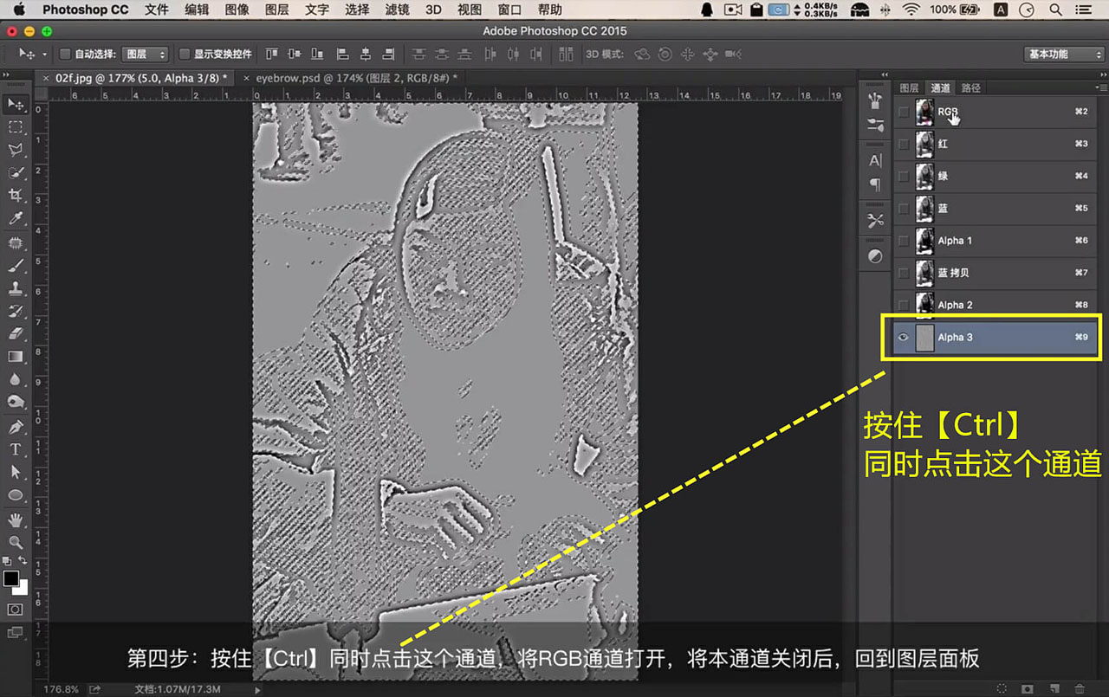Select the Horizontal Type tool
1109x697 pixels.
click(x=15, y=449)
